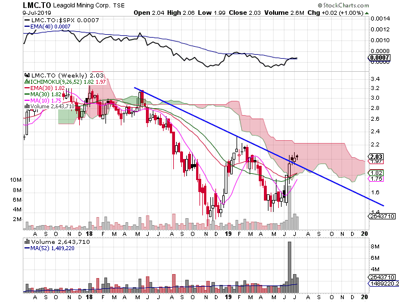Click the 10M left volume axis label

[x=15, y=180]
